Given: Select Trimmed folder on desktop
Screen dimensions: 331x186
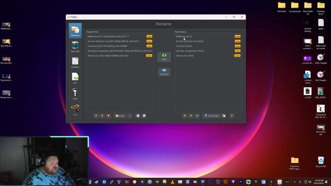Looking at the screenshot, I should click(x=281, y=7).
